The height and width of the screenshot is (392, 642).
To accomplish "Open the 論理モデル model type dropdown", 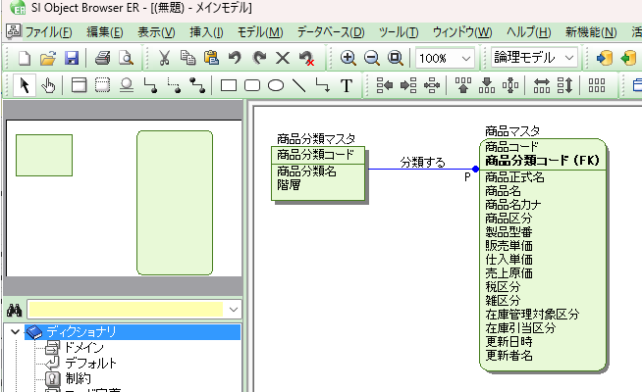I will [569, 58].
